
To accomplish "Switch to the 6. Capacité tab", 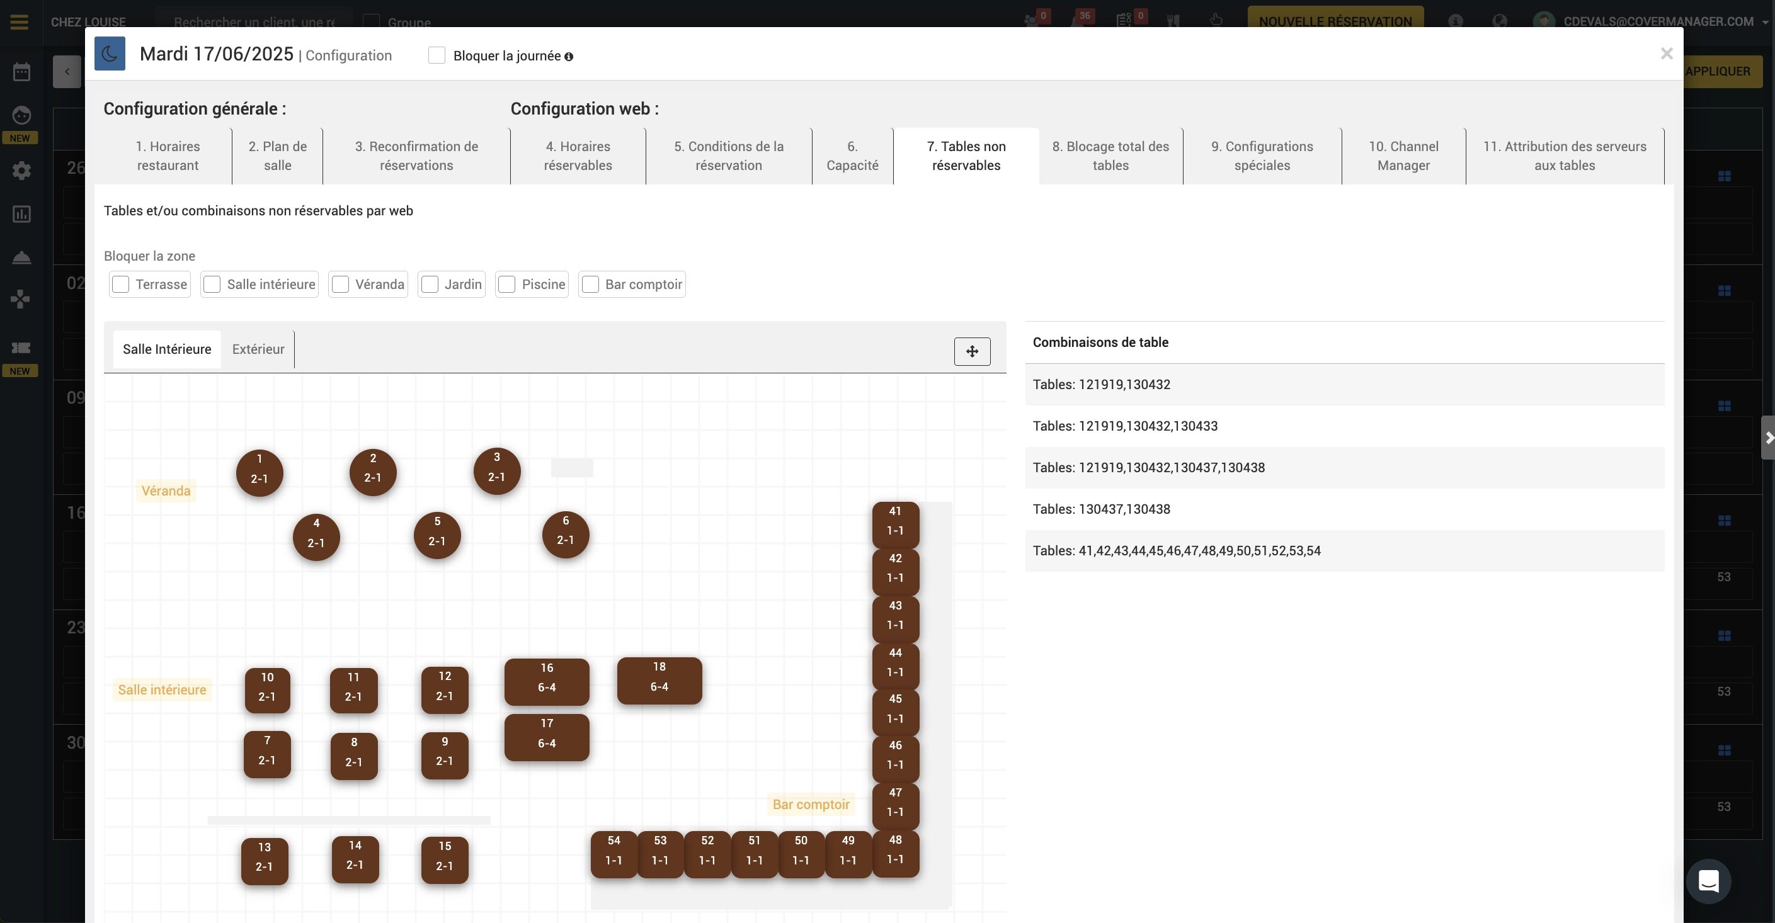I will point(852,156).
